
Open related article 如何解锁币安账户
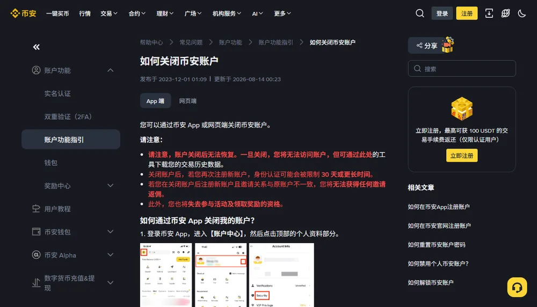click(x=431, y=282)
